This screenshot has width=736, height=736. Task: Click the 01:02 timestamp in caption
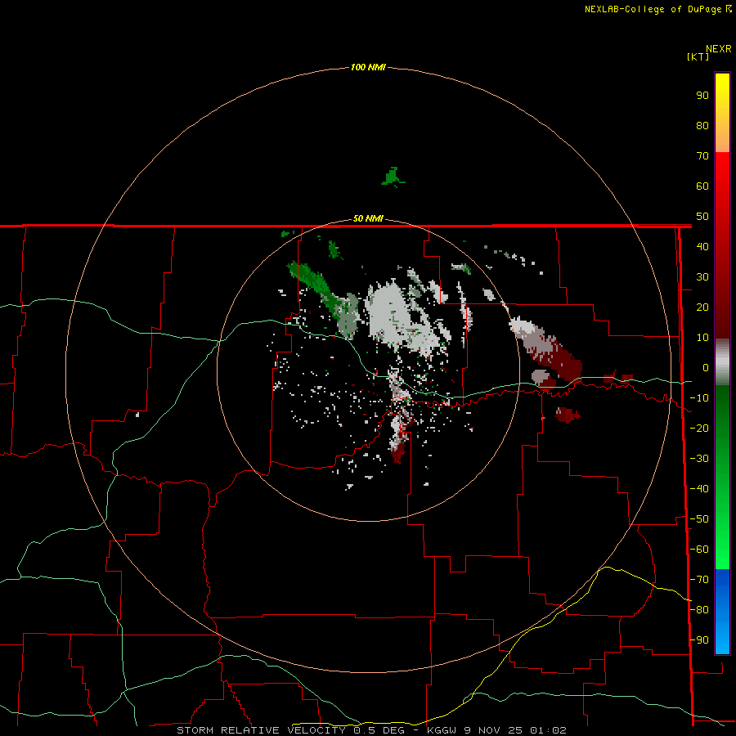coord(548,730)
